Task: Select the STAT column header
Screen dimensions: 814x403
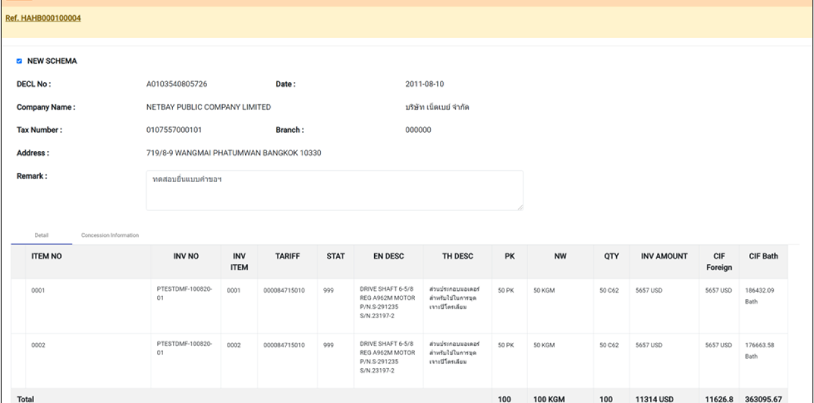Action: pos(335,257)
